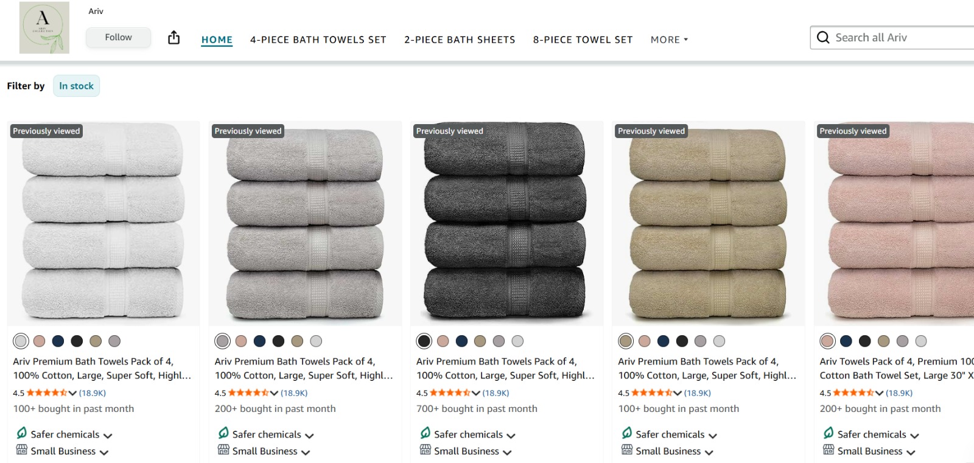
Task: Follow the Ariv store
Action: [118, 37]
